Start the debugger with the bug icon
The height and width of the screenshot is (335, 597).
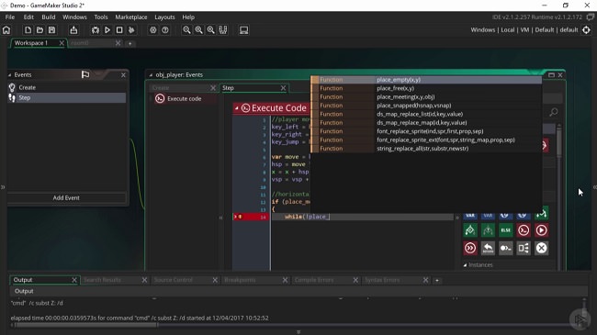(96, 30)
